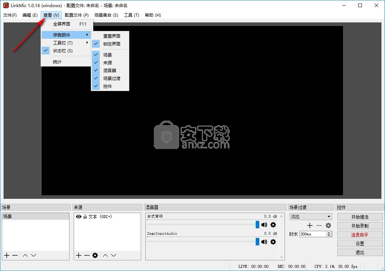Click LIVE: 00:00:00 status text

pos(253,266)
